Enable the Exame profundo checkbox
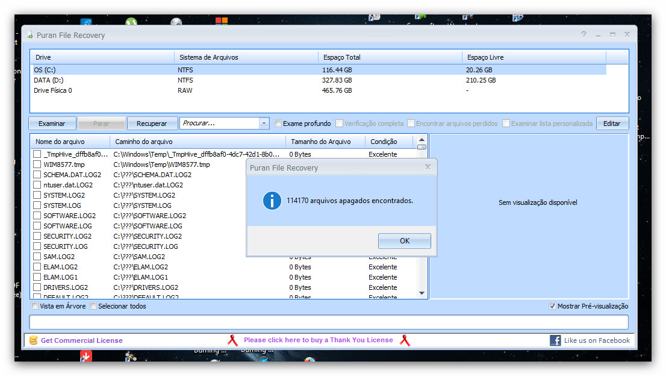The height and width of the screenshot is (376, 666). 278,124
